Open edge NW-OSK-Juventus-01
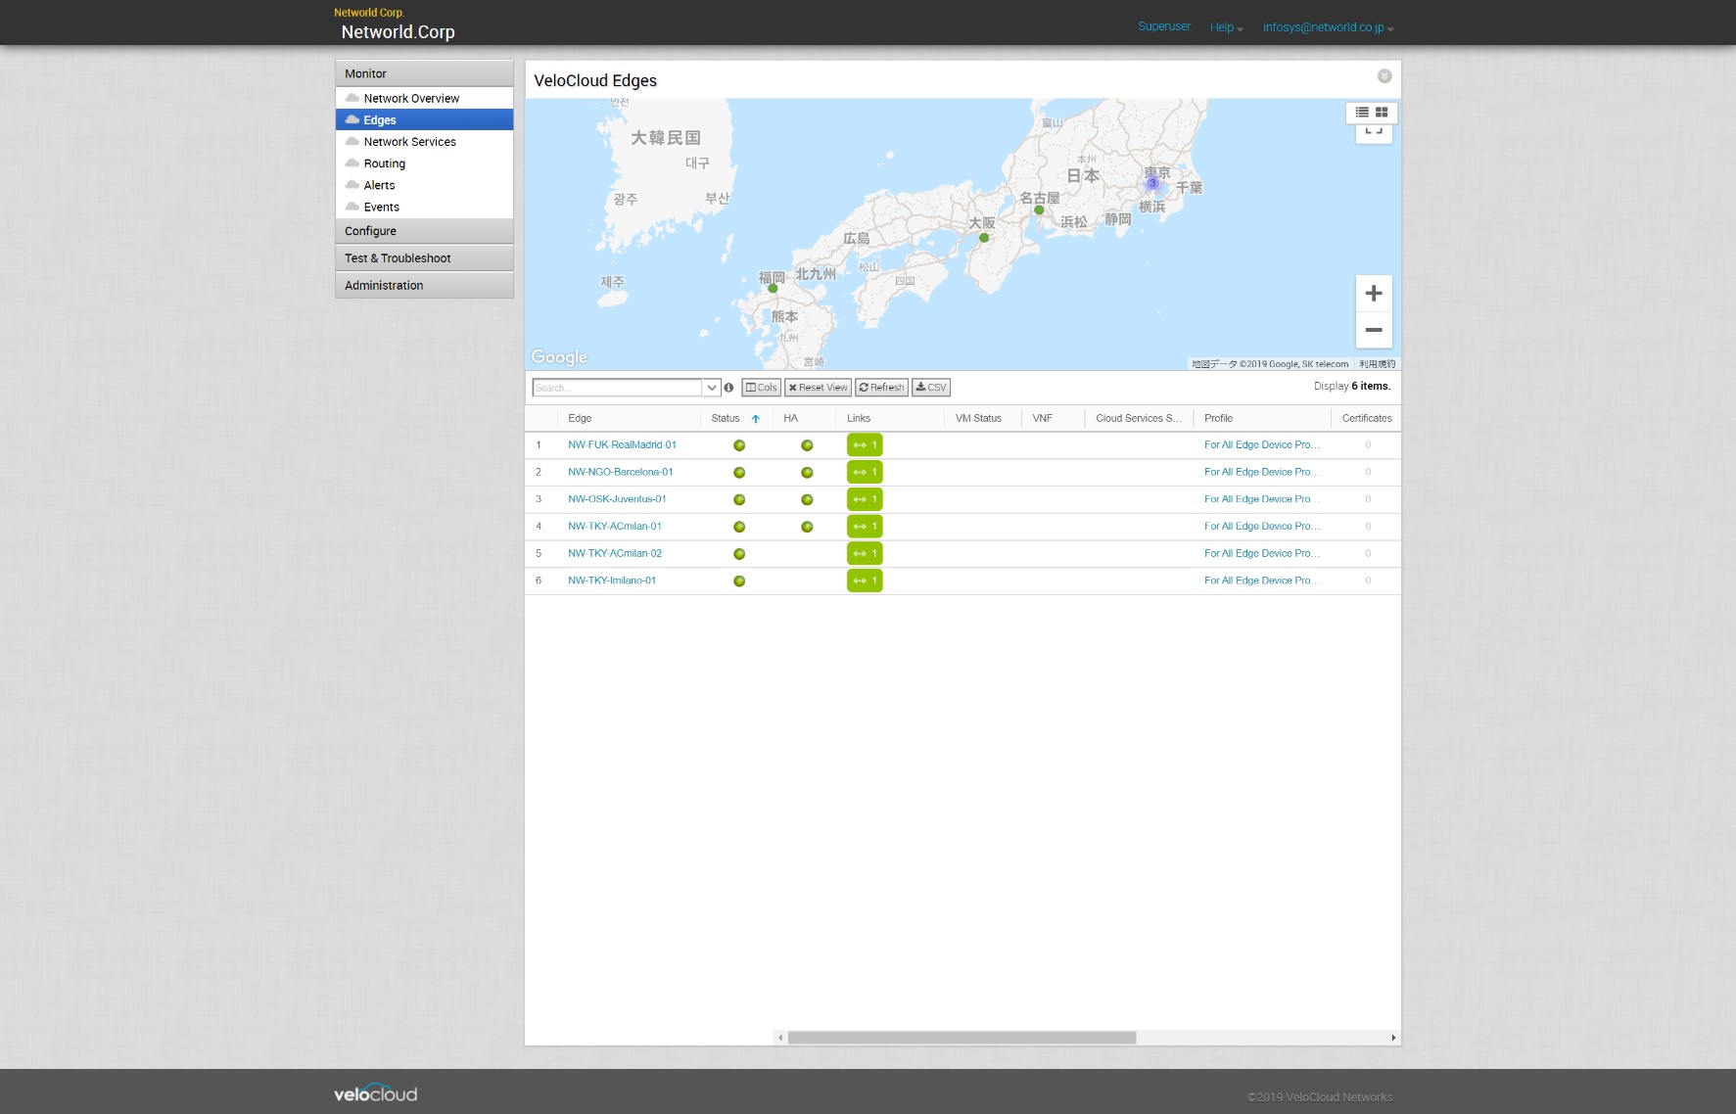This screenshot has height=1114, width=1736. (617, 499)
